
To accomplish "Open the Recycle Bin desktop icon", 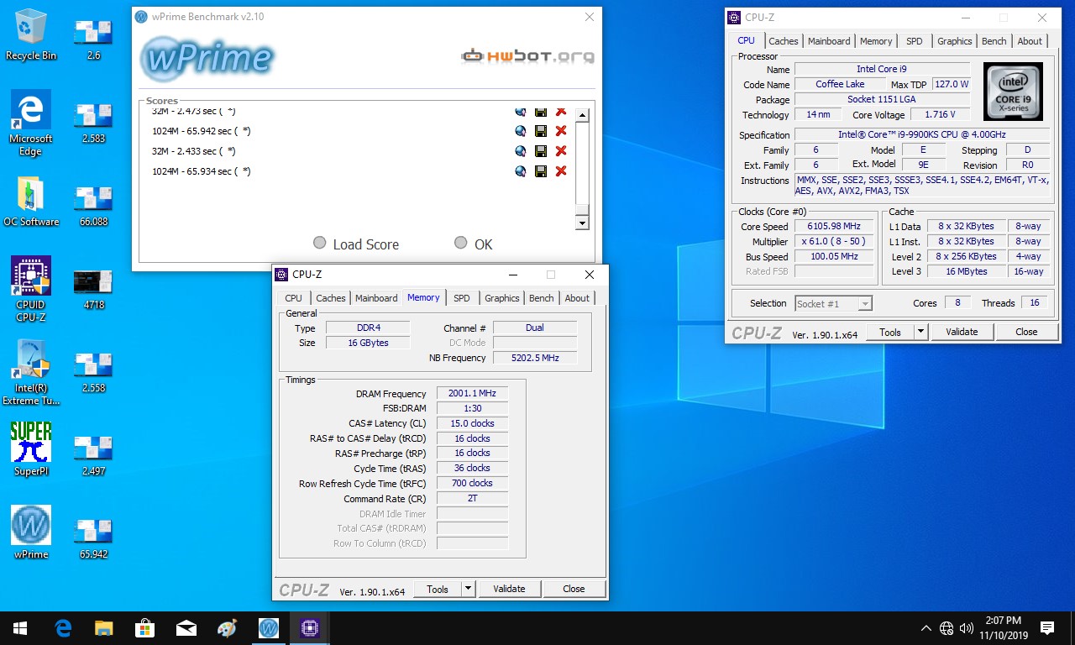I will (x=31, y=34).
